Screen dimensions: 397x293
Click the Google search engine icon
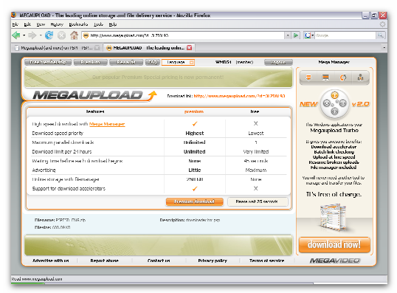308,35
